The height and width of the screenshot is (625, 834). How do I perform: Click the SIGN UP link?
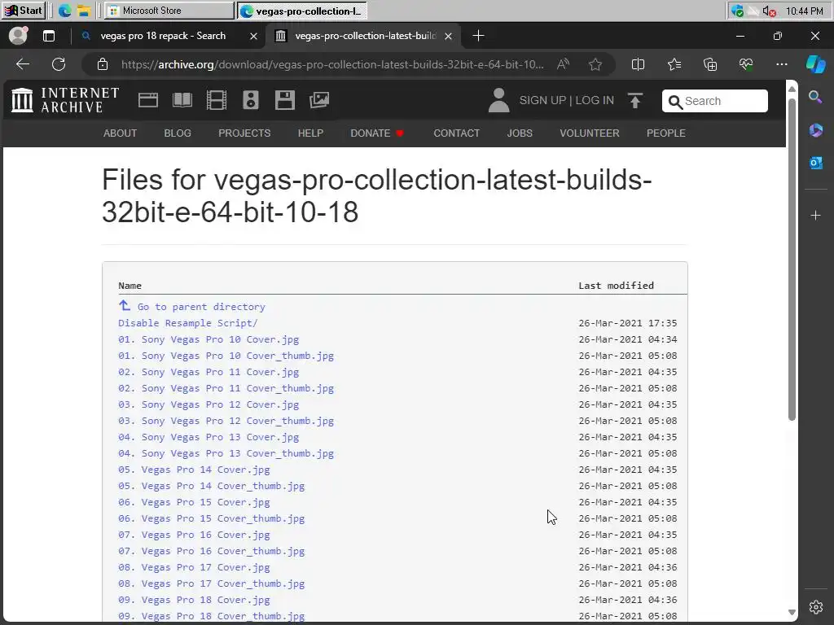point(542,100)
